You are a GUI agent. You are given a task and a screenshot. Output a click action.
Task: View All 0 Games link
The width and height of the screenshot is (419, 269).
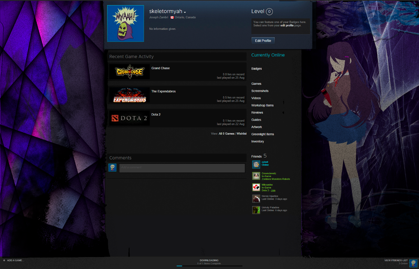(x=226, y=134)
